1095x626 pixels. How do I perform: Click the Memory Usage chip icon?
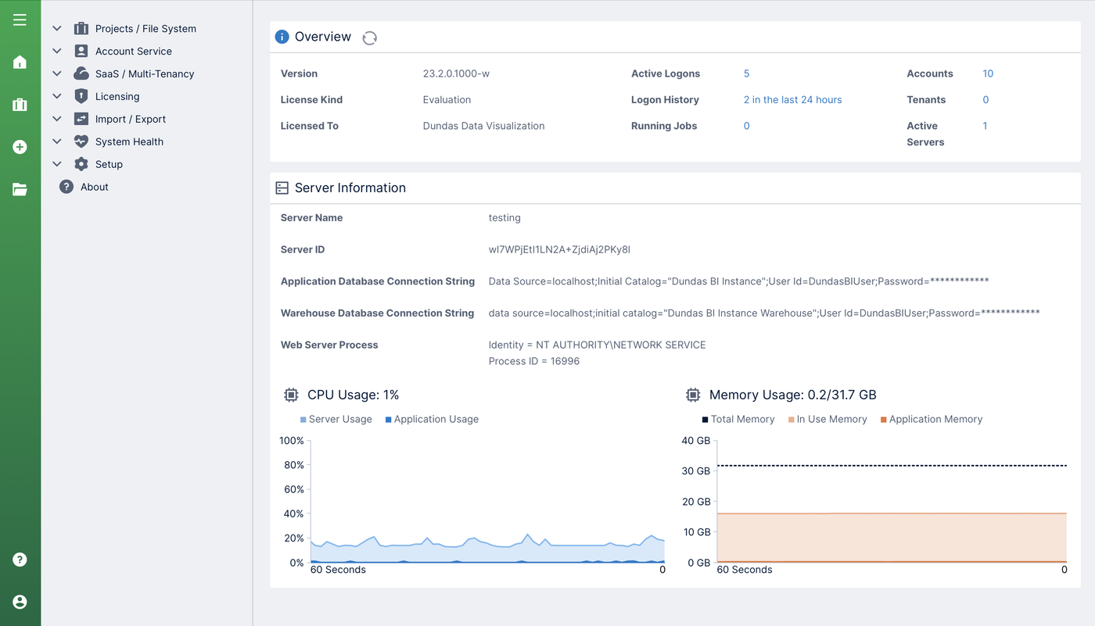coord(693,395)
